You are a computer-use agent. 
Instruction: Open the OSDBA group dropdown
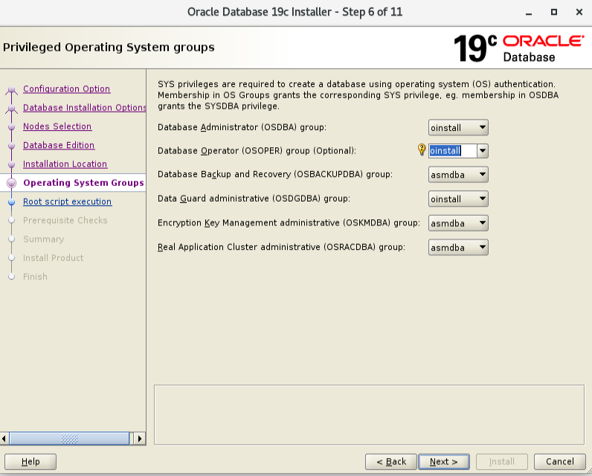(458, 128)
